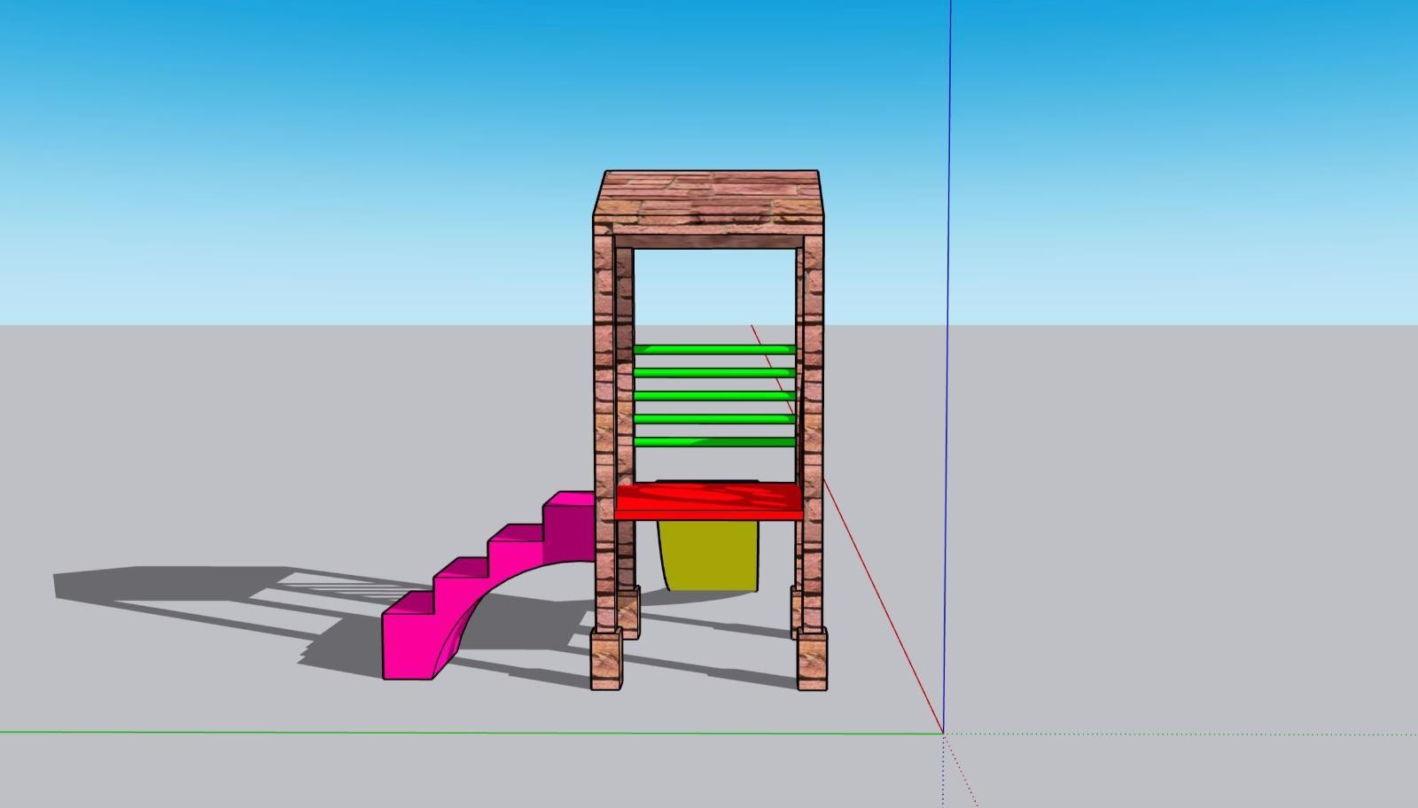
Task: Select the lowest green rail bar
Action: (714, 442)
